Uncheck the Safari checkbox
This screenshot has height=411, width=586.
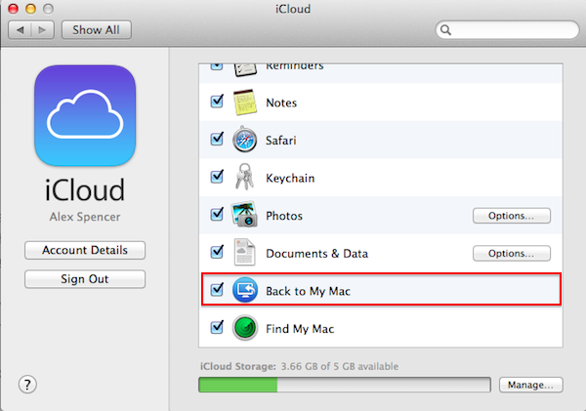(x=217, y=139)
